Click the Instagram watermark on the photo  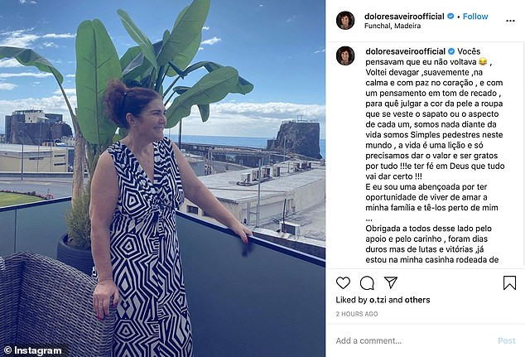tap(33, 350)
